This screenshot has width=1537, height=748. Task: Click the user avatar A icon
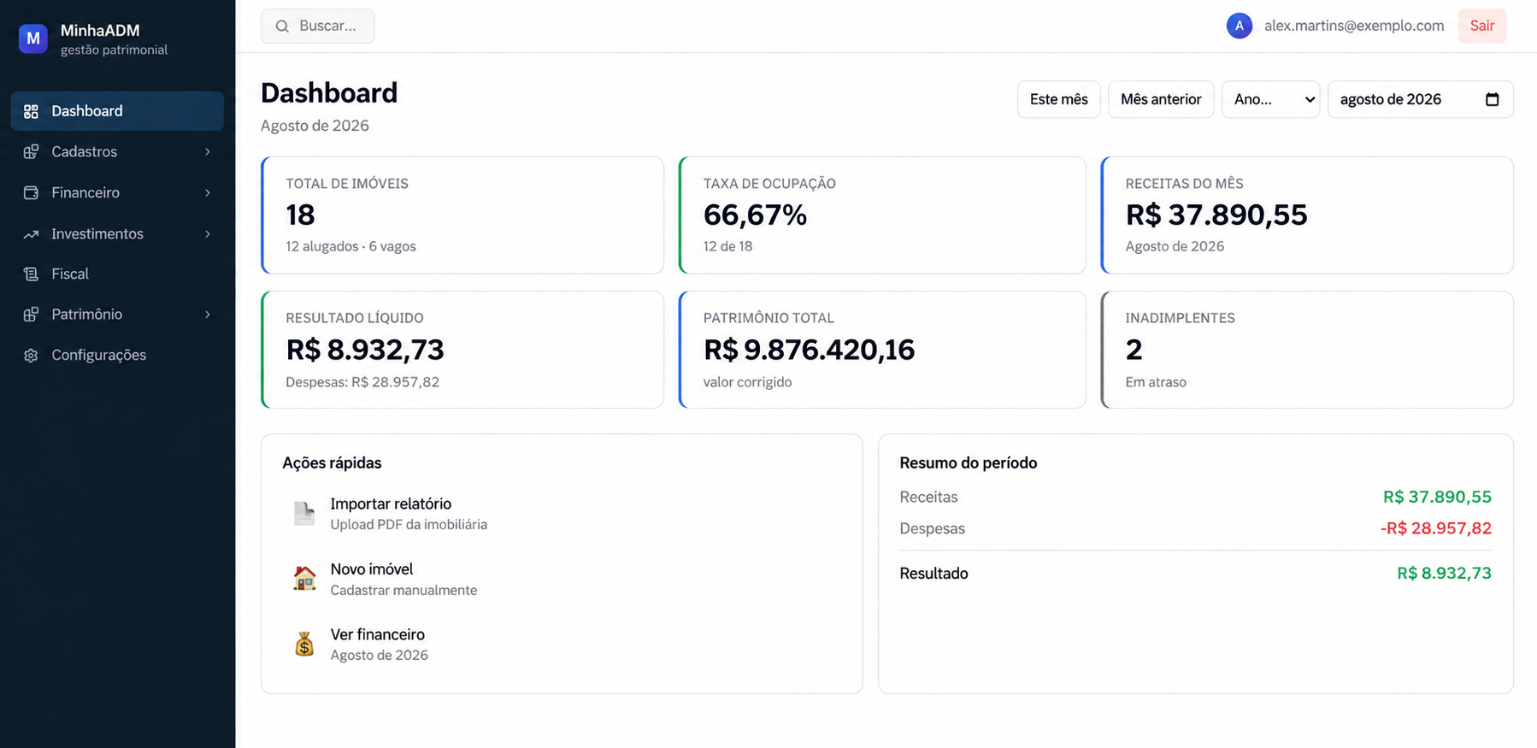point(1240,26)
